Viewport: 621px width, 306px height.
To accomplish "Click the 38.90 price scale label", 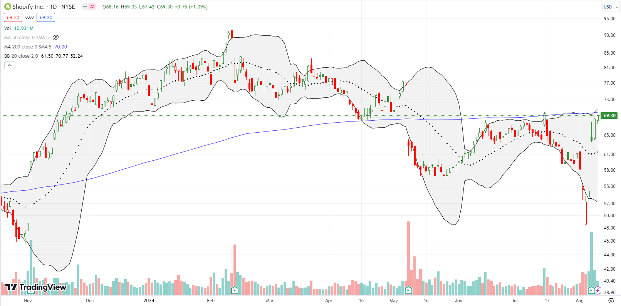I will click(609, 292).
